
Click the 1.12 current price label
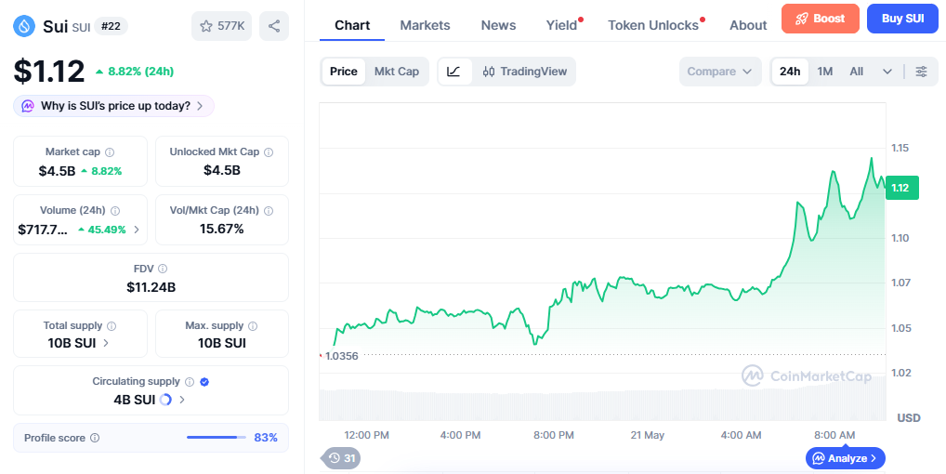coord(900,188)
